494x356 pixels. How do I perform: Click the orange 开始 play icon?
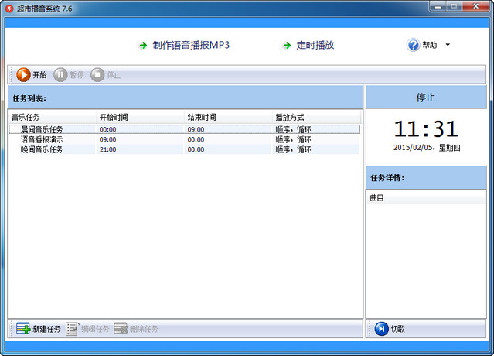click(x=23, y=75)
